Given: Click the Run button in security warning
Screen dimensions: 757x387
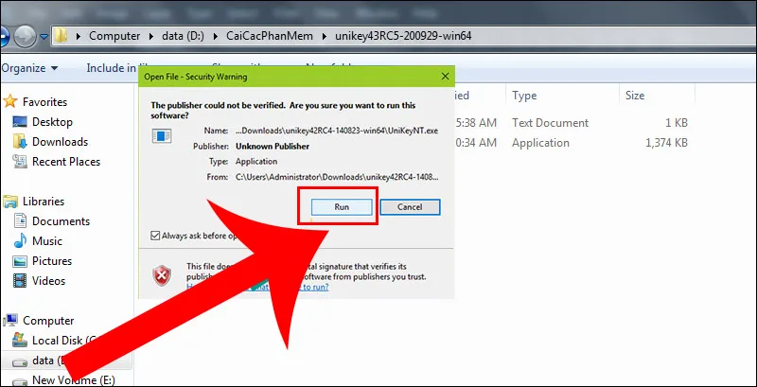Looking at the screenshot, I should (x=341, y=206).
